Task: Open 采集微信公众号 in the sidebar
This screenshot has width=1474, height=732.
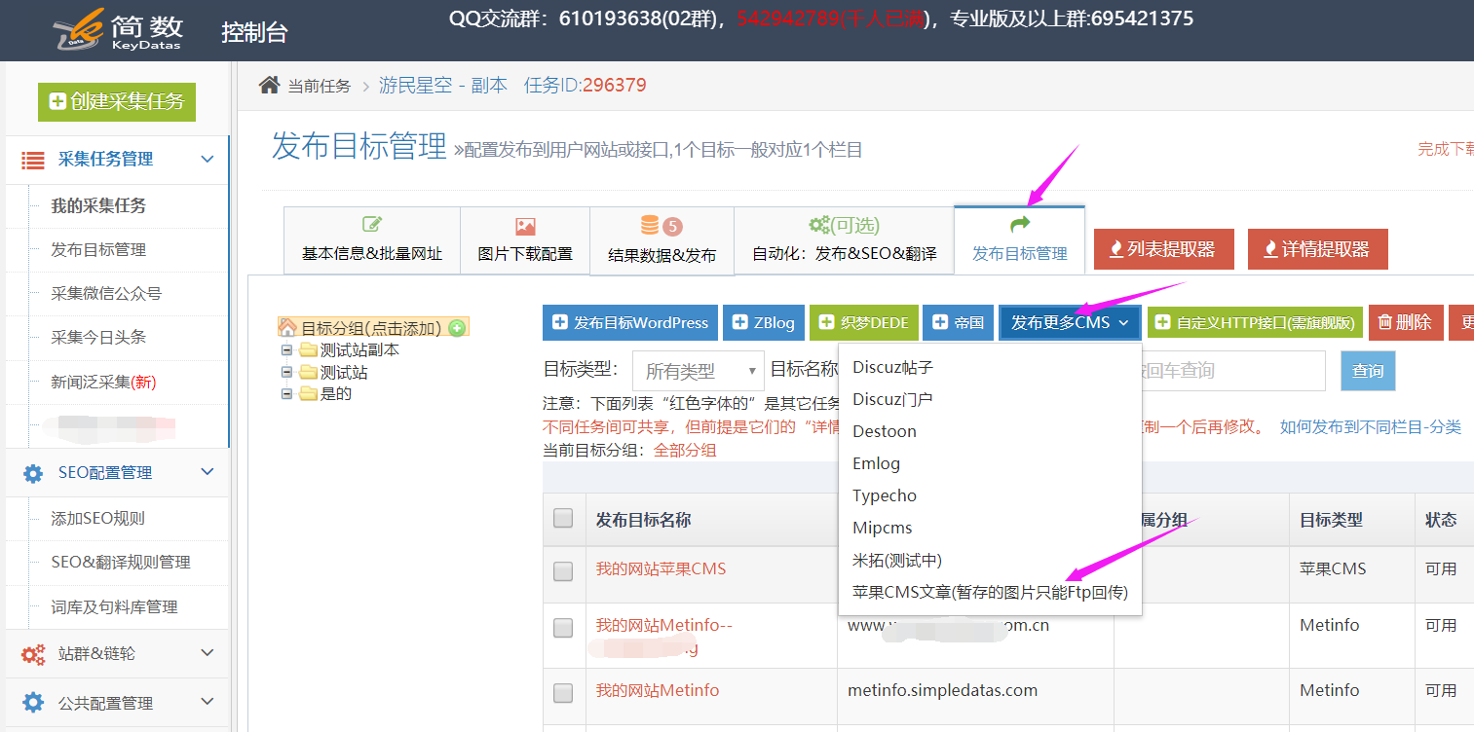Action: pos(106,294)
